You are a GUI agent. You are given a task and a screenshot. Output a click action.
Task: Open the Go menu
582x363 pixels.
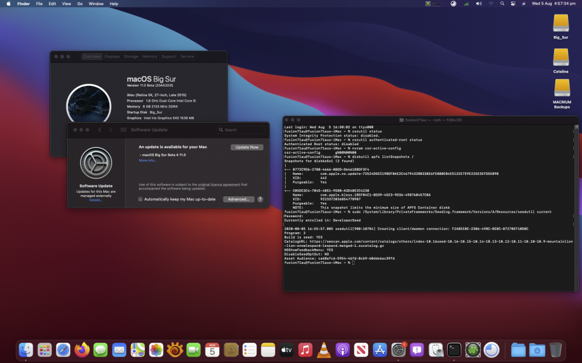(x=80, y=3)
